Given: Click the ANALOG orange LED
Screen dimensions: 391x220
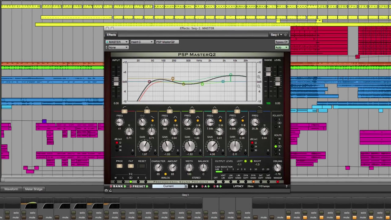Looking at the screenshot, I should (x=165, y=174).
